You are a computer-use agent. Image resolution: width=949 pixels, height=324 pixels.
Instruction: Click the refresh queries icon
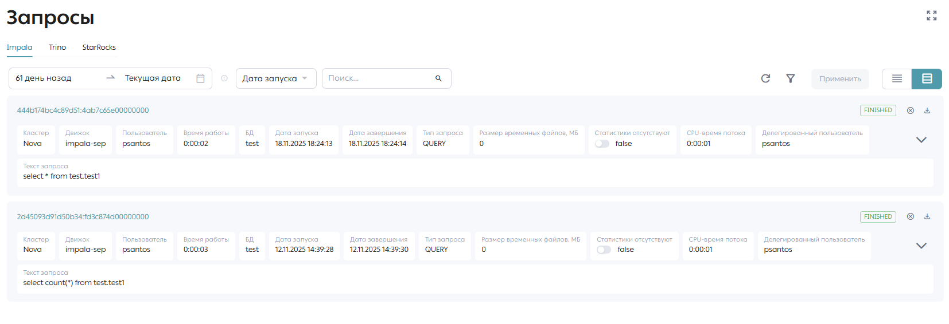pyautogui.click(x=765, y=78)
